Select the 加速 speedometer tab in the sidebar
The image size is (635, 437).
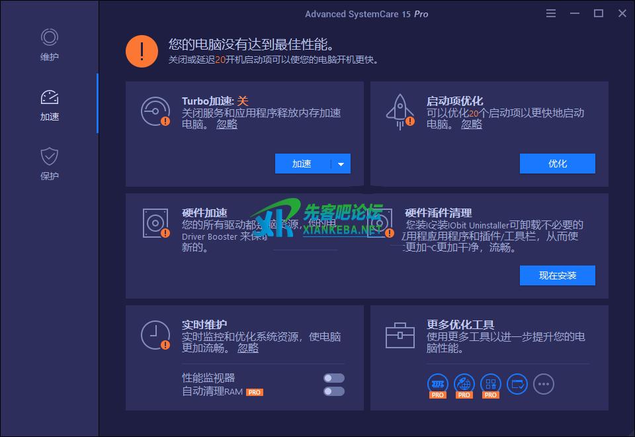click(x=49, y=104)
